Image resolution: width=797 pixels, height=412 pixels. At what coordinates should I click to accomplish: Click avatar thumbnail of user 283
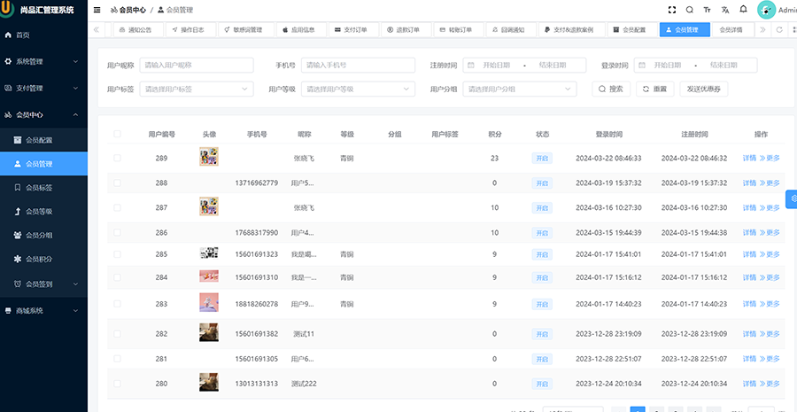click(x=209, y=302)
